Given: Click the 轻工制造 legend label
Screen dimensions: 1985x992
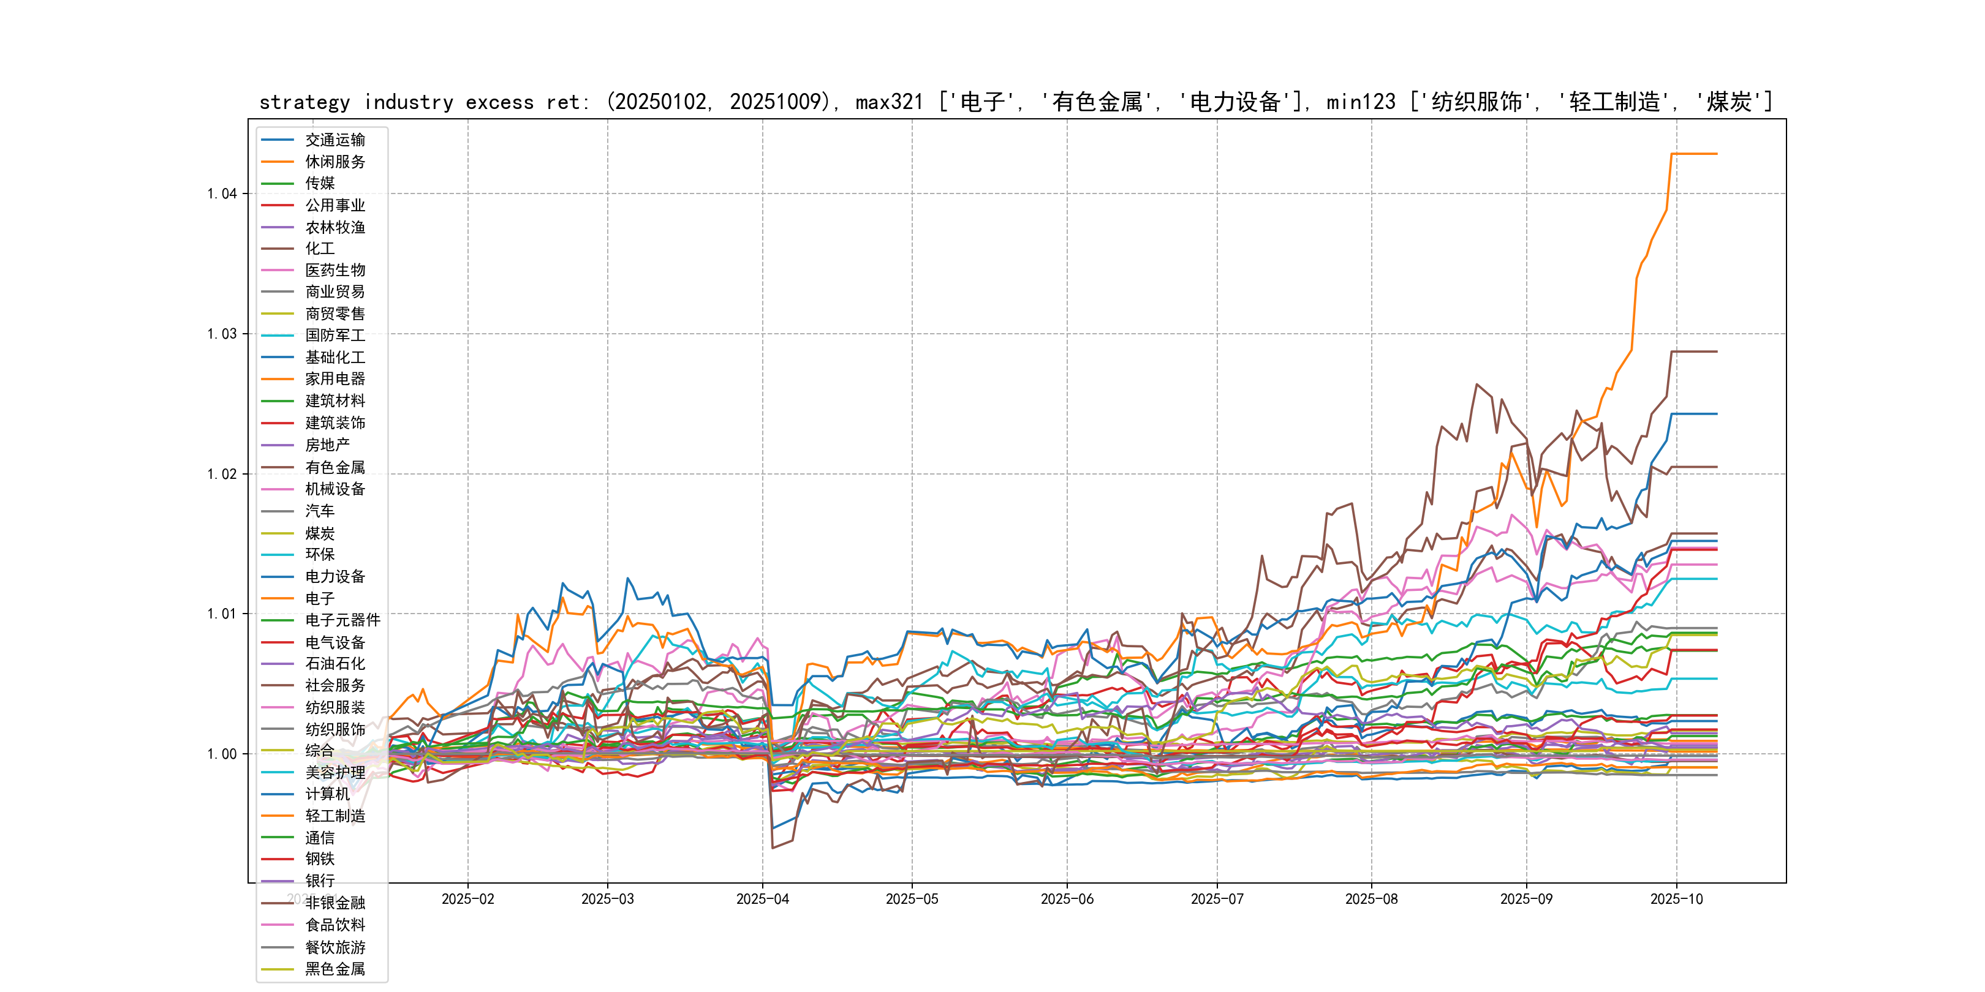Looking at the screenshot, I should [x=335, y=816].
